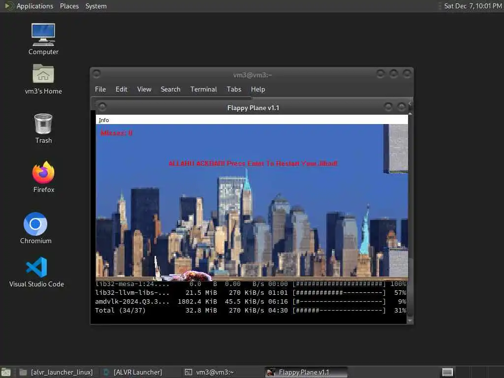Open the terminal's View menu
Screen dimensions: 504x378
[x=144, y=90]
